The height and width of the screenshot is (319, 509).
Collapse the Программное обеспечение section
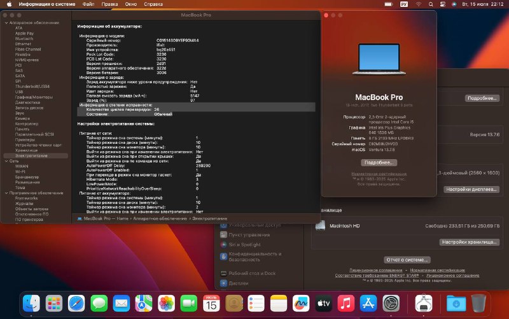point(6,193)
